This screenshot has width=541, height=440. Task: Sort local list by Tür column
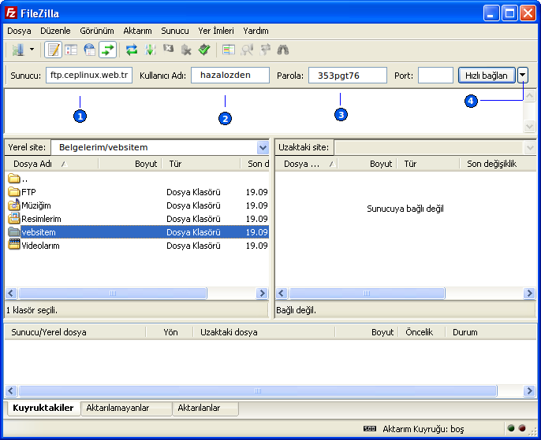click(201, 164)
